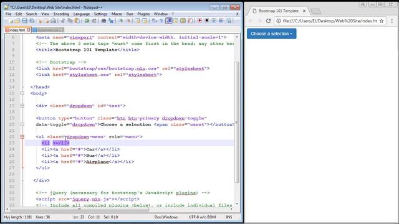Screen dimensions: 399x224
Task: Click the editor horizontal scrollbar thumb
Action: (79, 209)
